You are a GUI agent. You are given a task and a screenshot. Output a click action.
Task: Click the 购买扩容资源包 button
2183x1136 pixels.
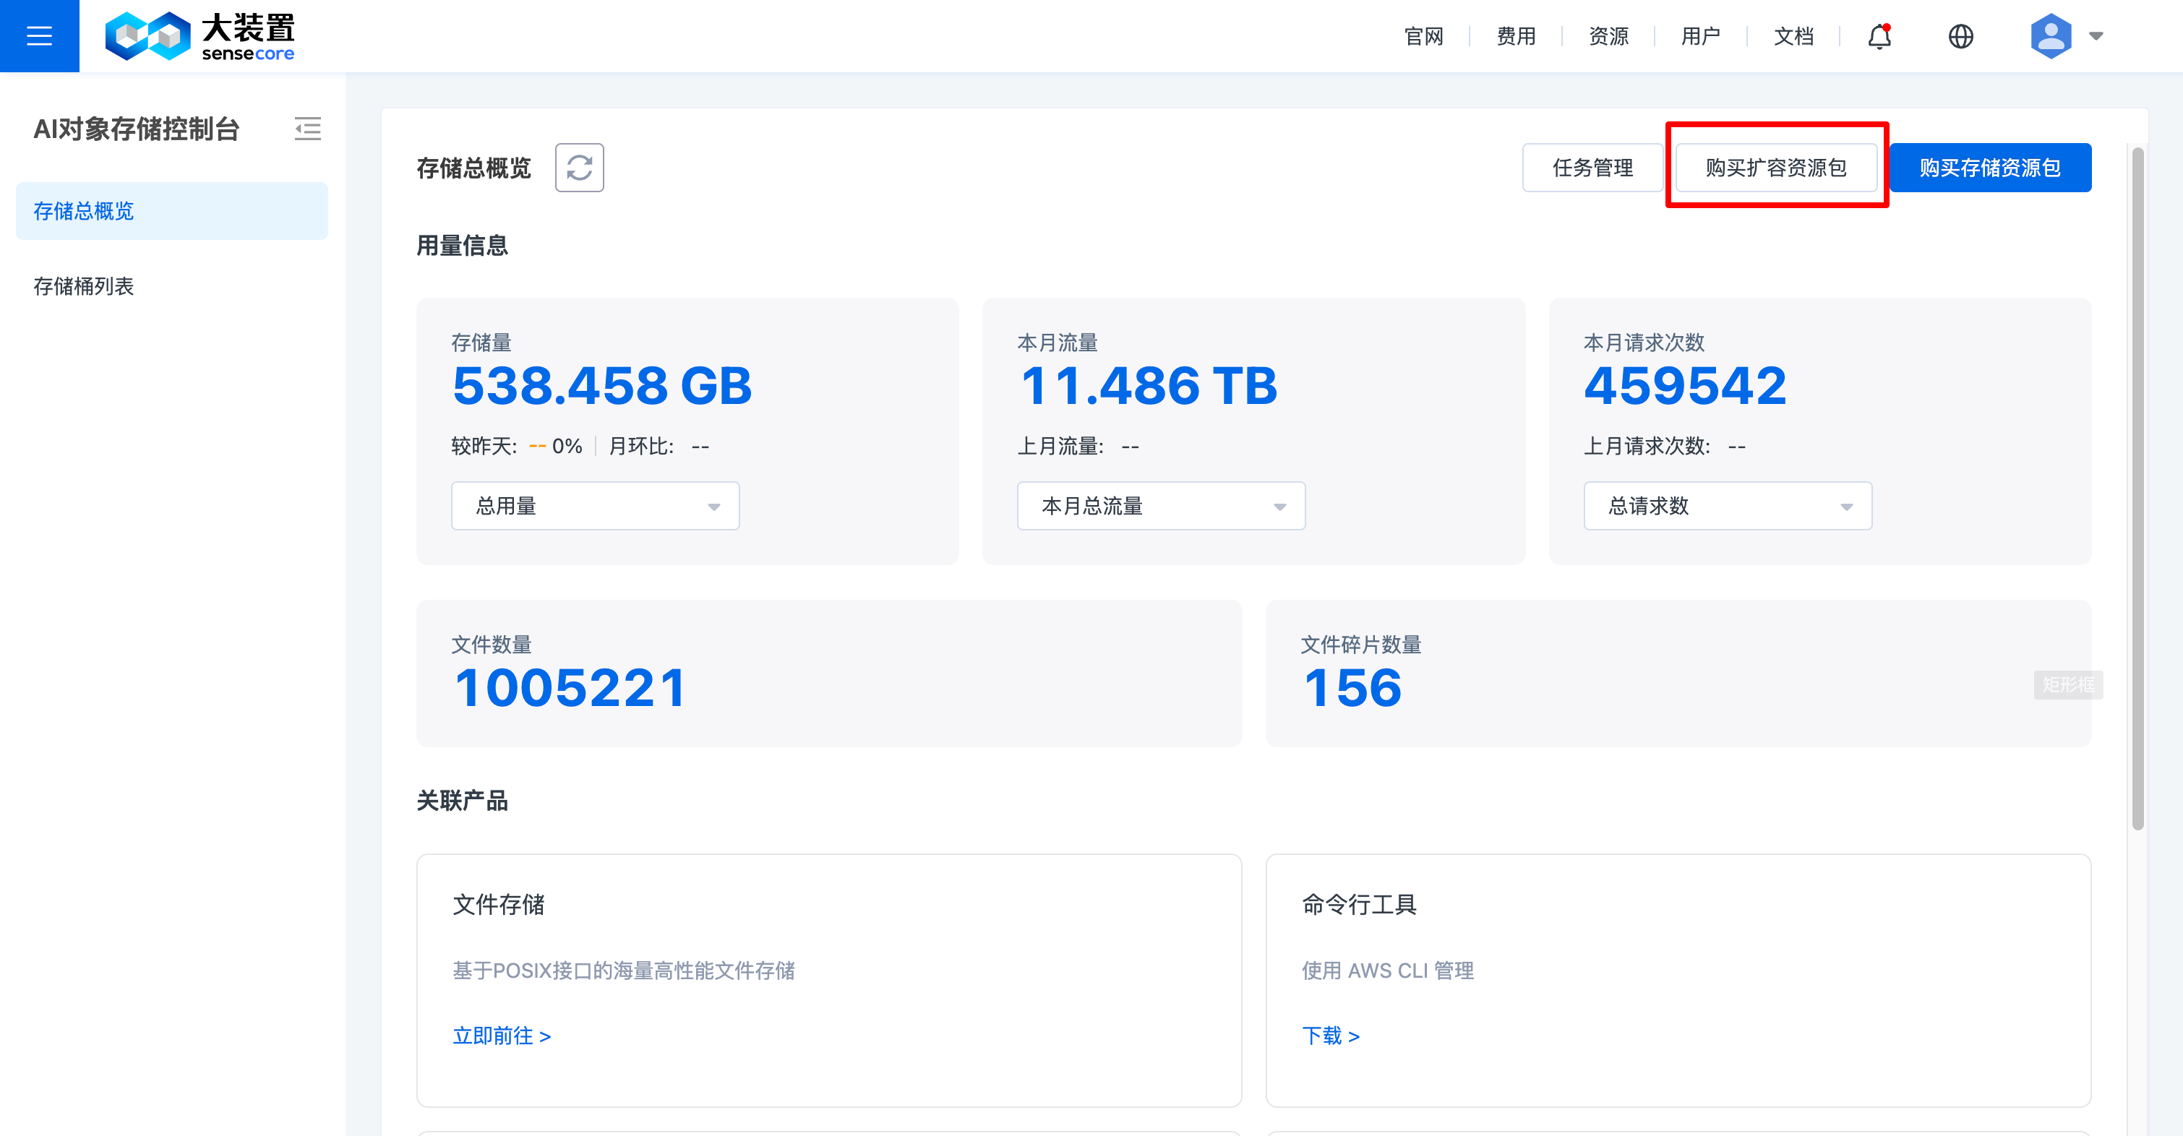point(1775,168)
